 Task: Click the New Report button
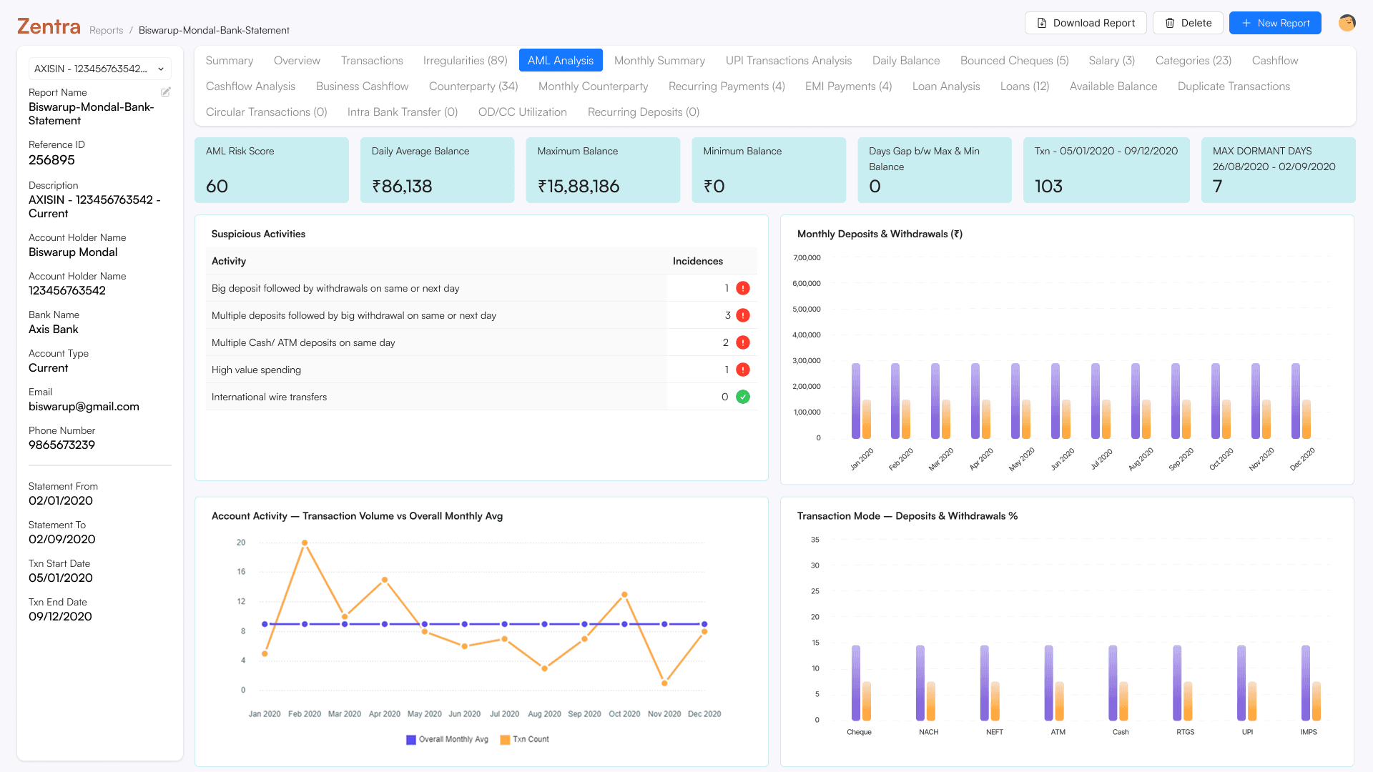1275,23
